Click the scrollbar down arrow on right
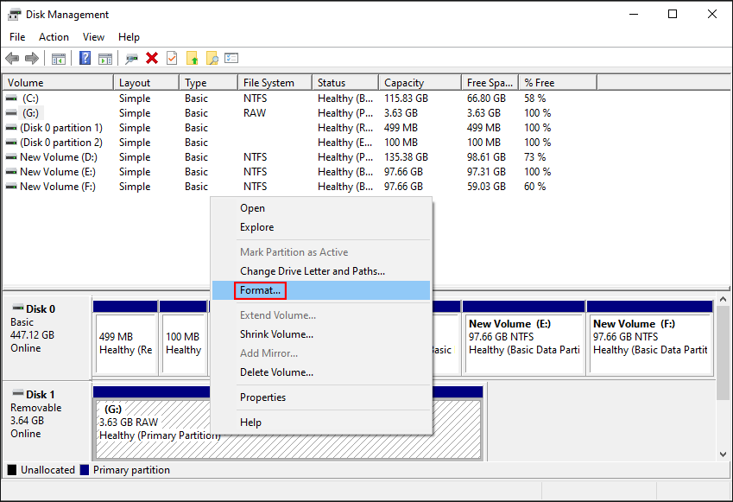Viewport: 733px width, 502px height. tap(724, 453)
